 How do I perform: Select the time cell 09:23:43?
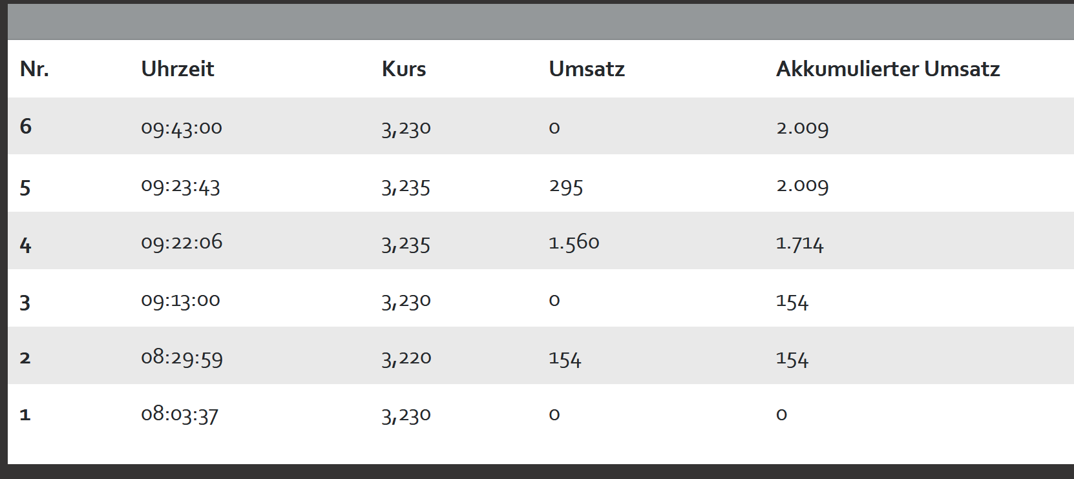click(x=181, y=187)
